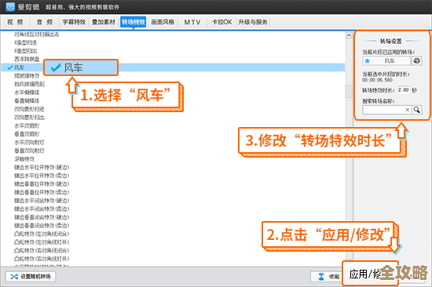Viewport: 432px width, 287px height.
Task: Click the 收起 collapse button
Action: coord(328,277)
